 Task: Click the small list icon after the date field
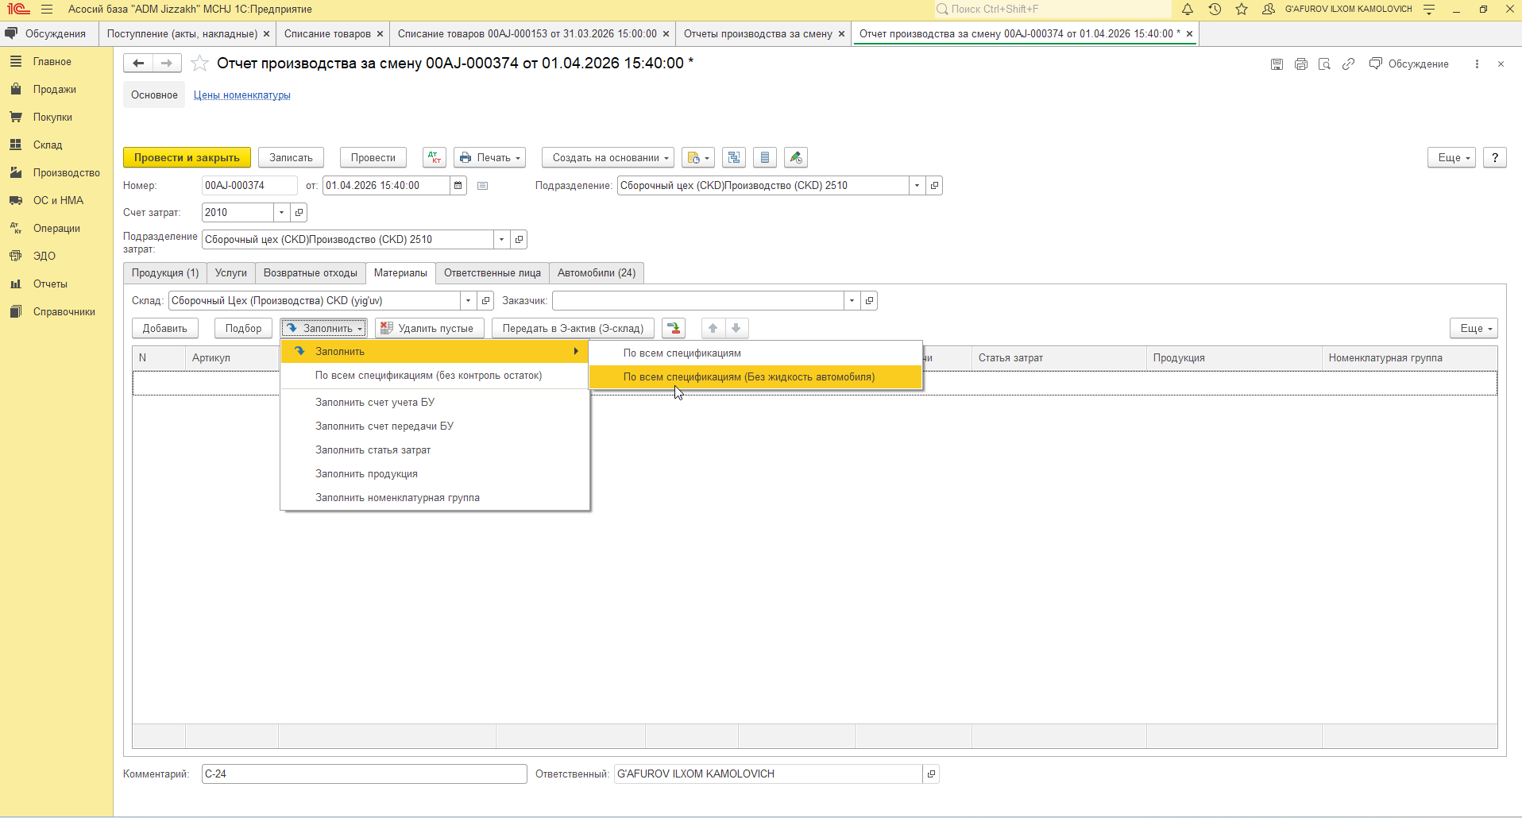point(482,186)
